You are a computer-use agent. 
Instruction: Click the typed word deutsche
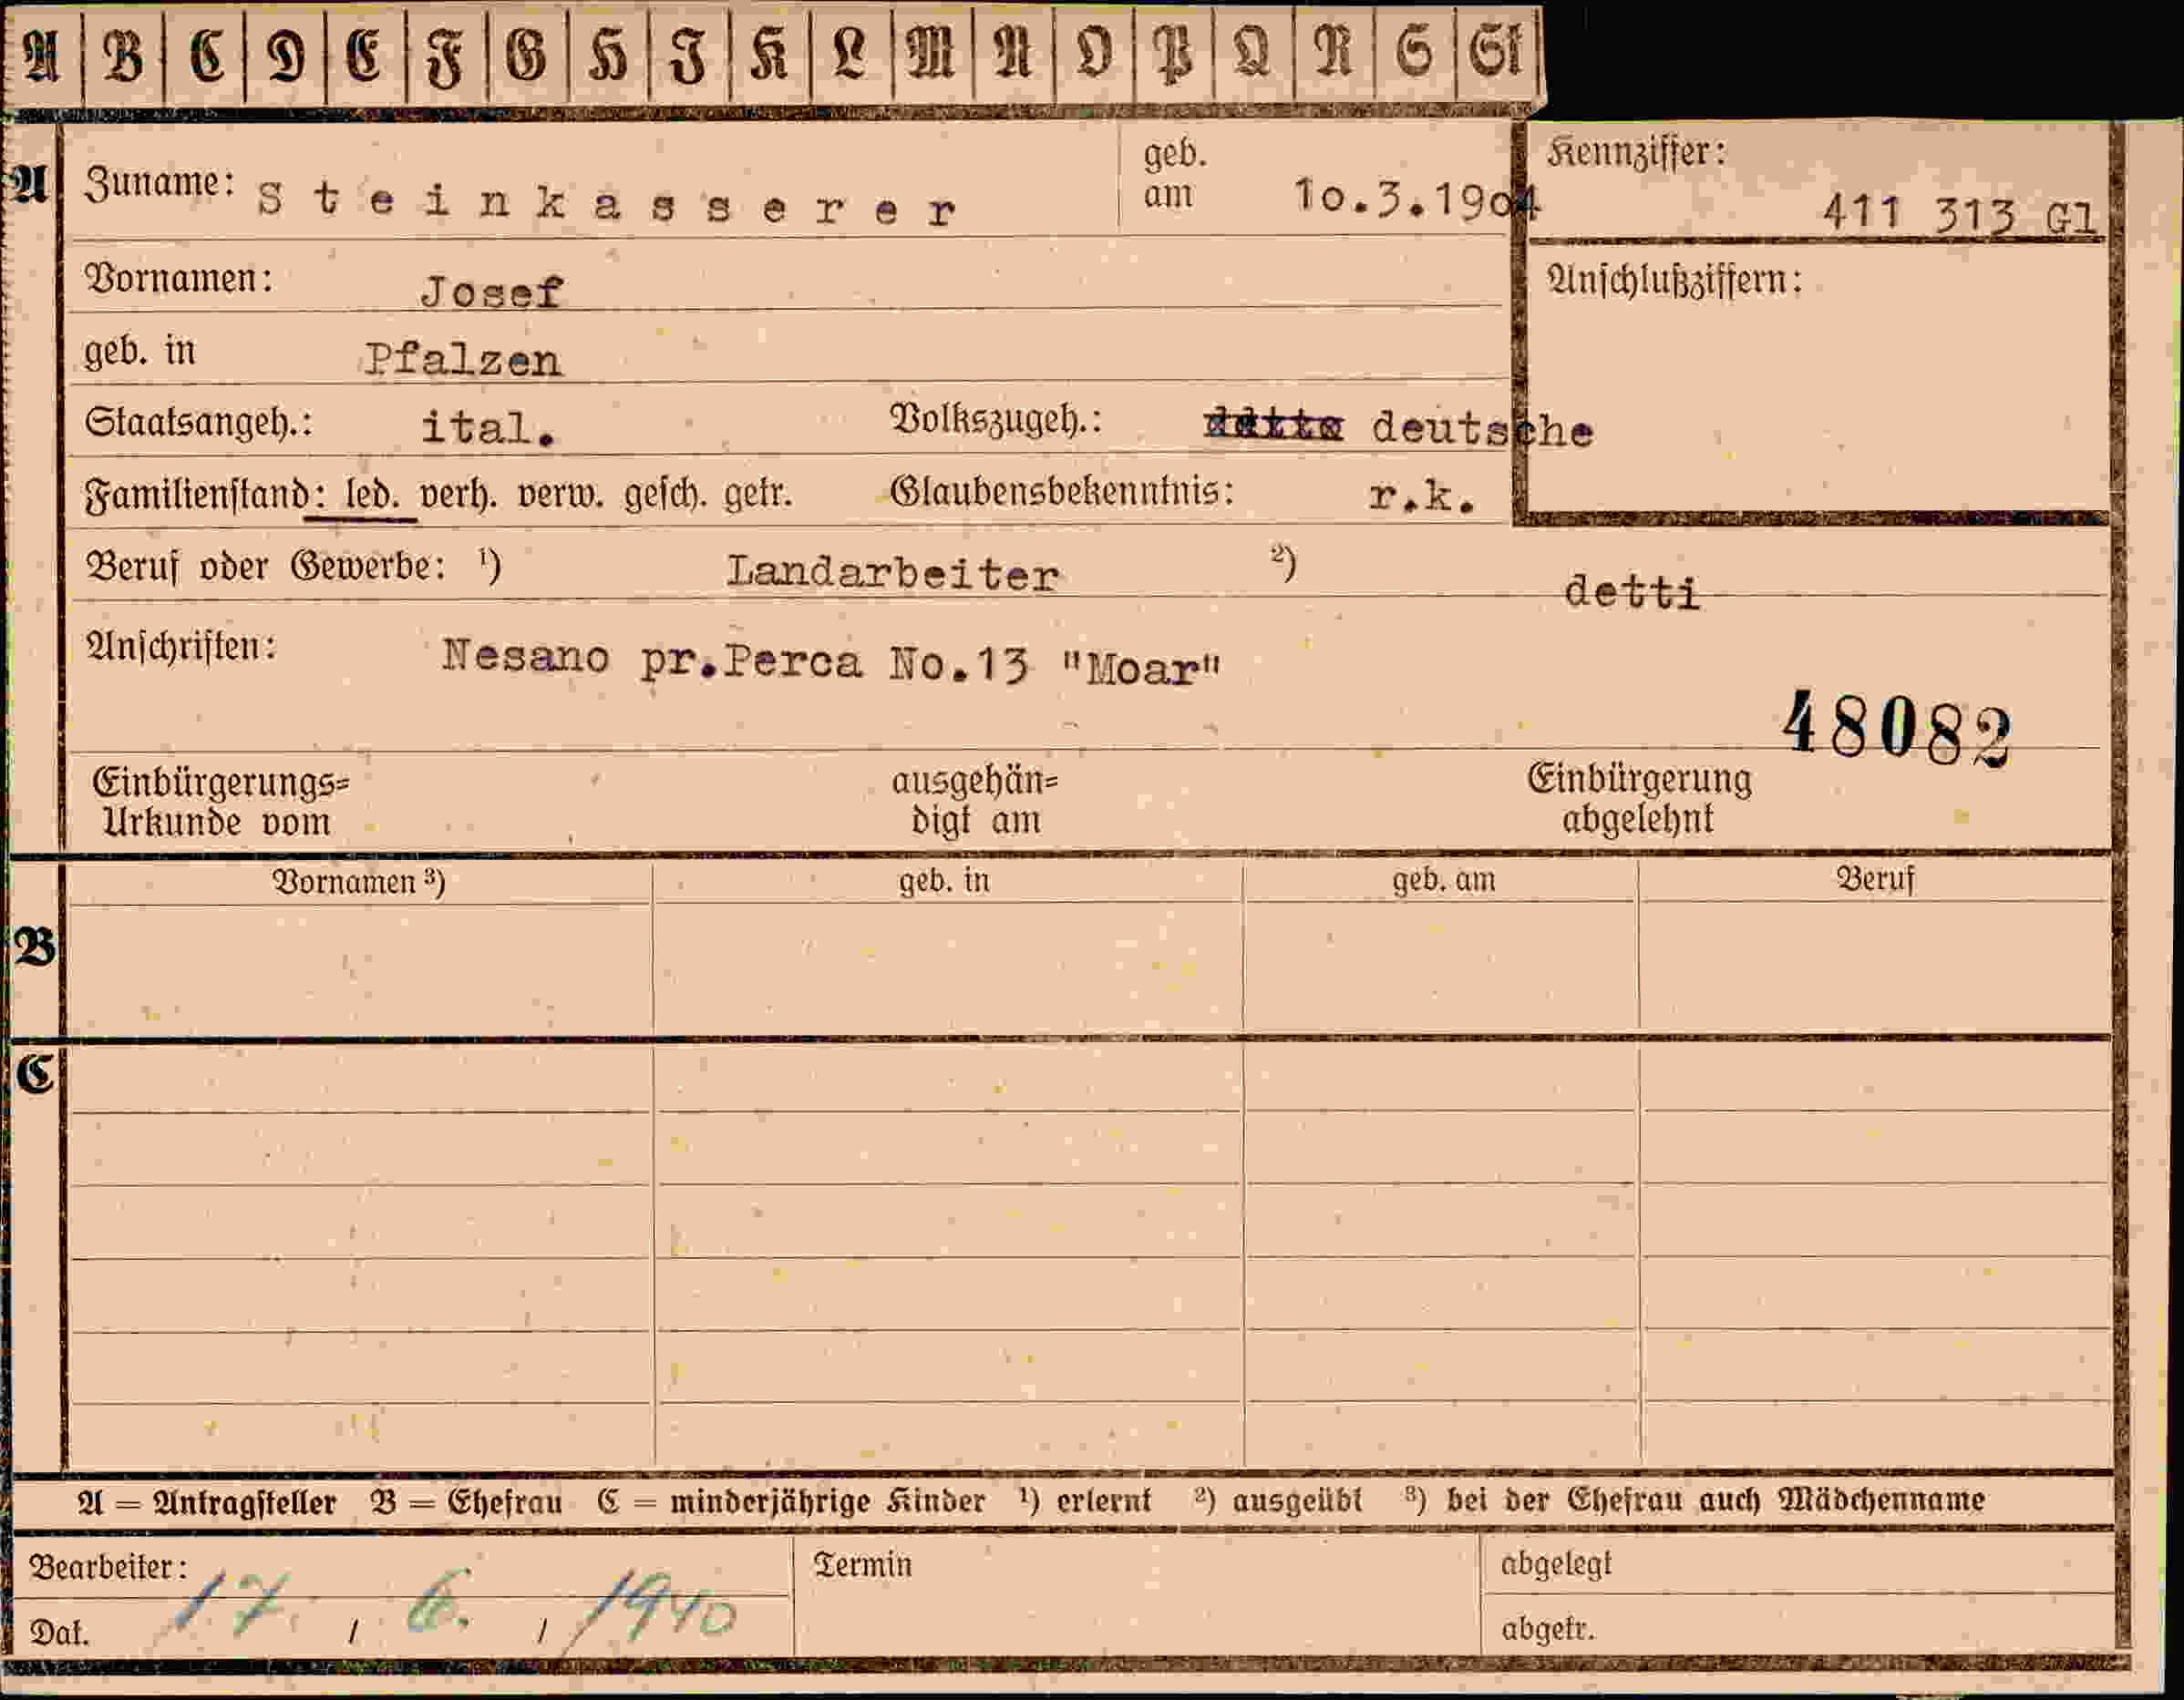click(x=1482, y=430)
